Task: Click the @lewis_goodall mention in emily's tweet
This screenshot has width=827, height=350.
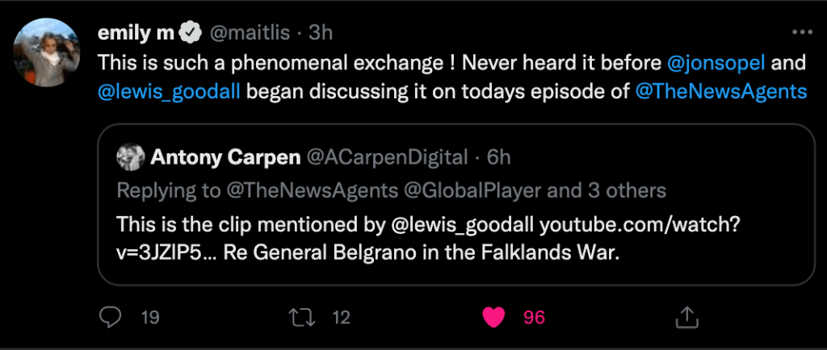Action: click(168, 90)
